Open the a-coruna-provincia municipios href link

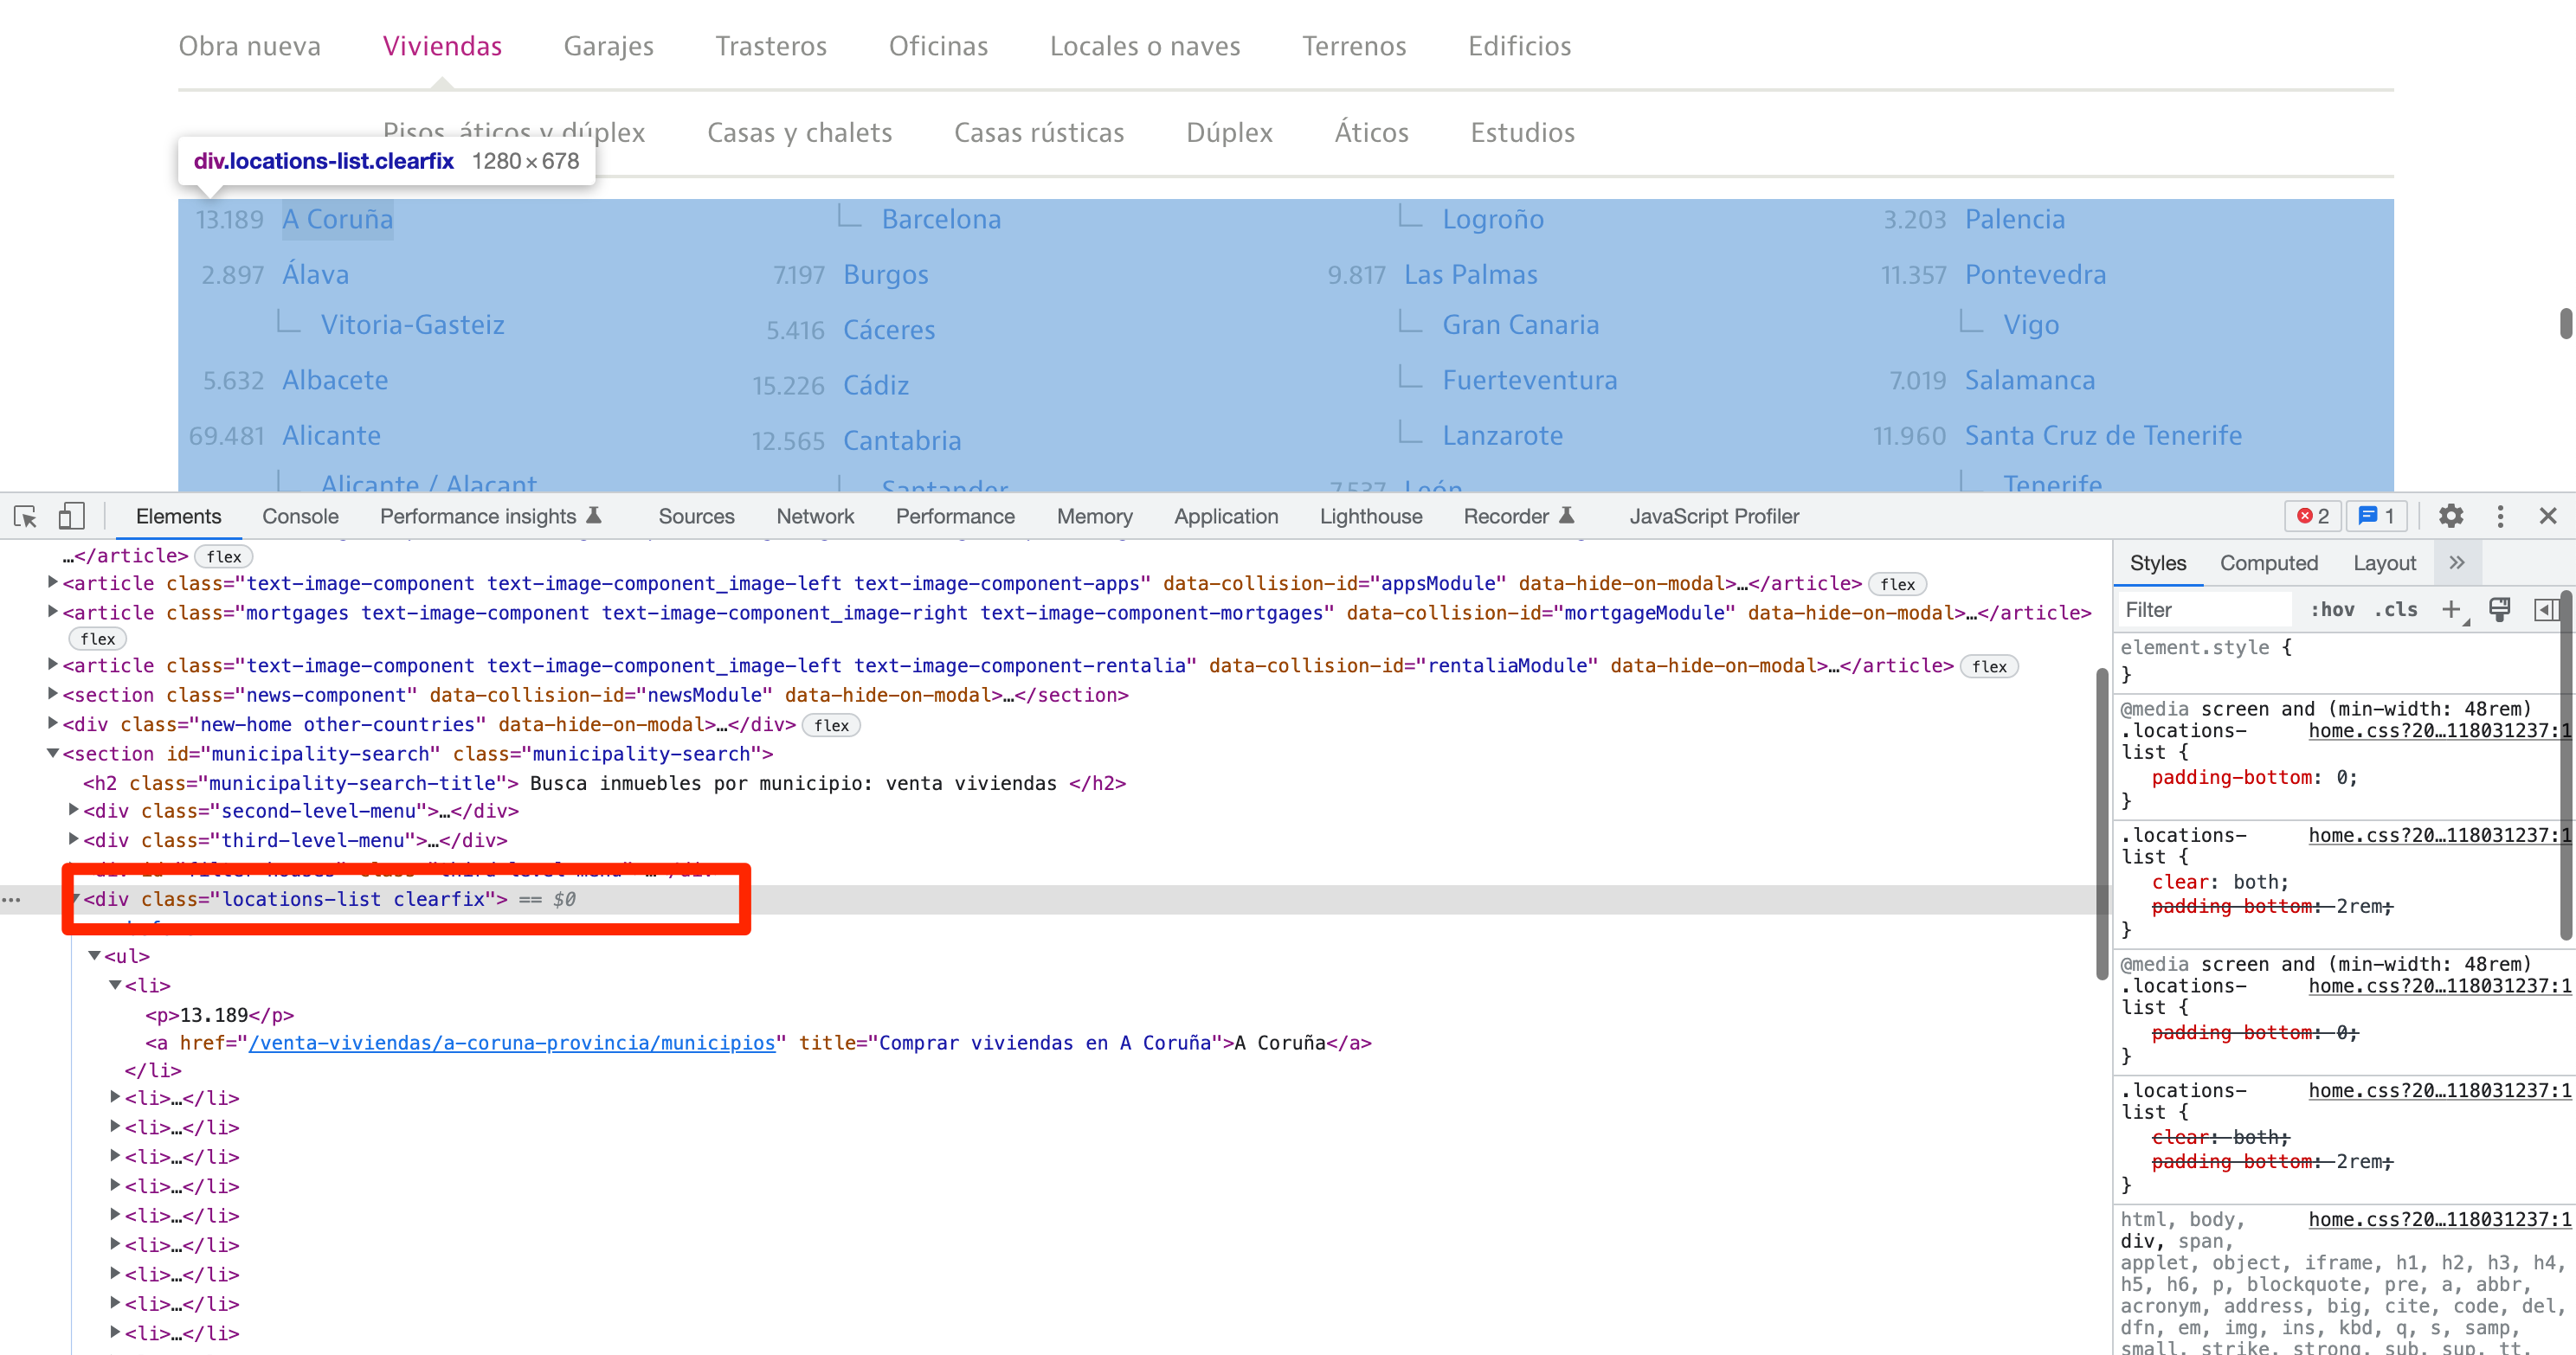[x=511, y=1044]
